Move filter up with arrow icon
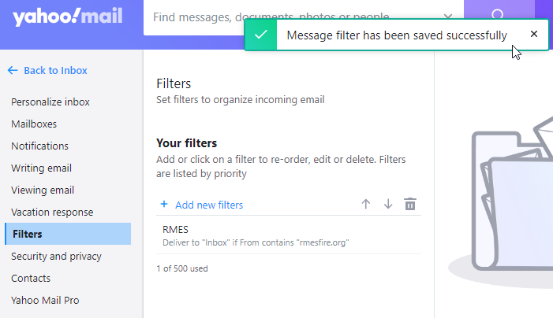The height and width of the screenshot is (318, 553). [365, 204]
